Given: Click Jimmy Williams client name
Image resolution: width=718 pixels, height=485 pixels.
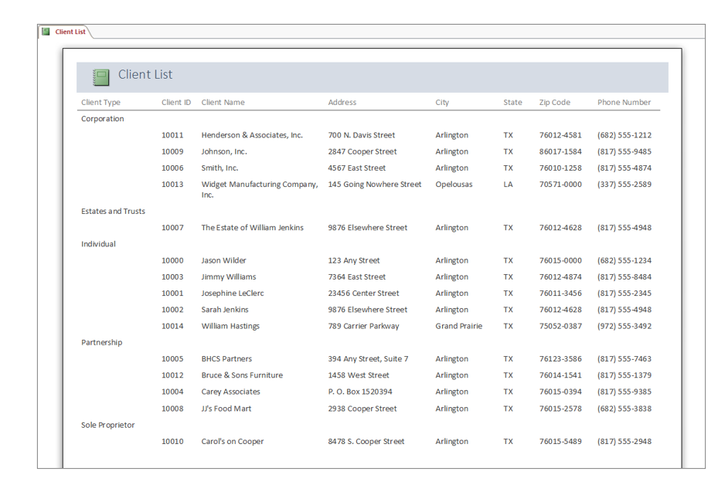Looking at the screenshot, I should click(x=229, y=277).
